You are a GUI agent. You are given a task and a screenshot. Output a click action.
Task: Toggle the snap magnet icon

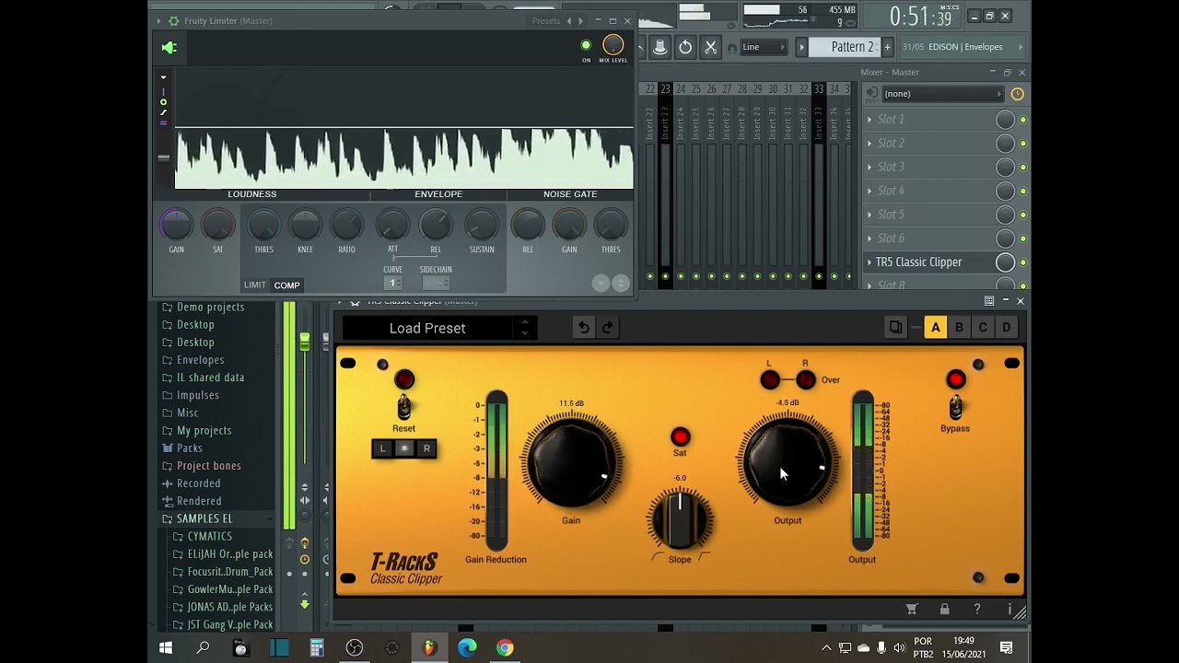[732, 48]
